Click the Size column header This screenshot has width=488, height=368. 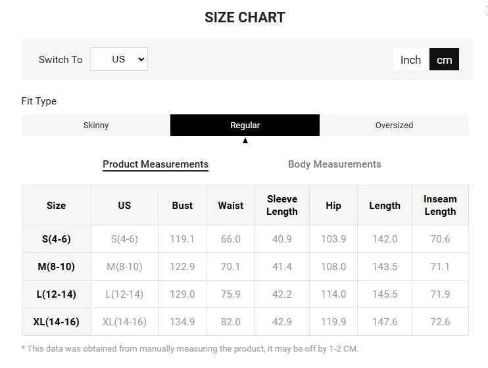pyautogui.click(x=57, y=206)
